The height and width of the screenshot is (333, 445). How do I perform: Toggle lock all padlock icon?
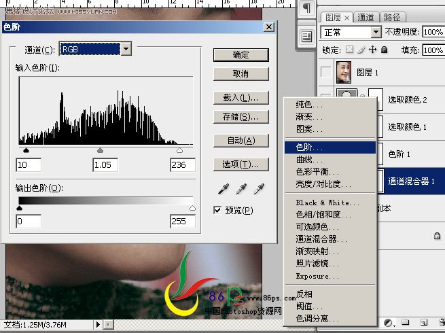click(385, 50)
